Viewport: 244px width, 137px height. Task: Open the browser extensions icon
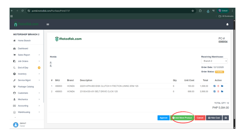coord(200,11)
